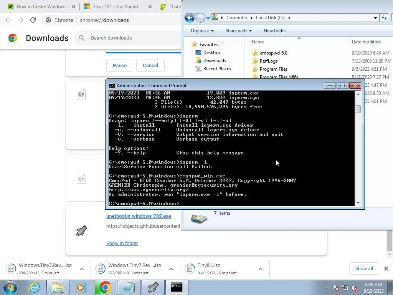
Task: Open the Organize menu
Action: (202, 31)
